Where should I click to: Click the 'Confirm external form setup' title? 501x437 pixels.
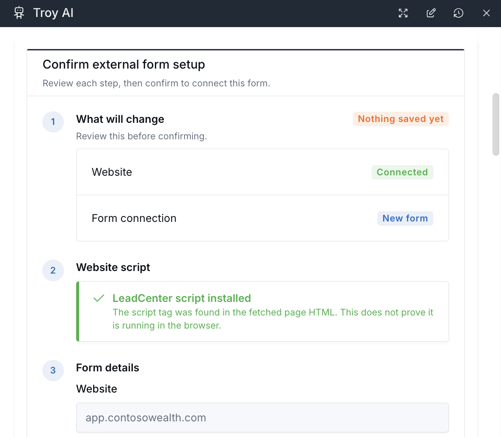pos(124,64)
